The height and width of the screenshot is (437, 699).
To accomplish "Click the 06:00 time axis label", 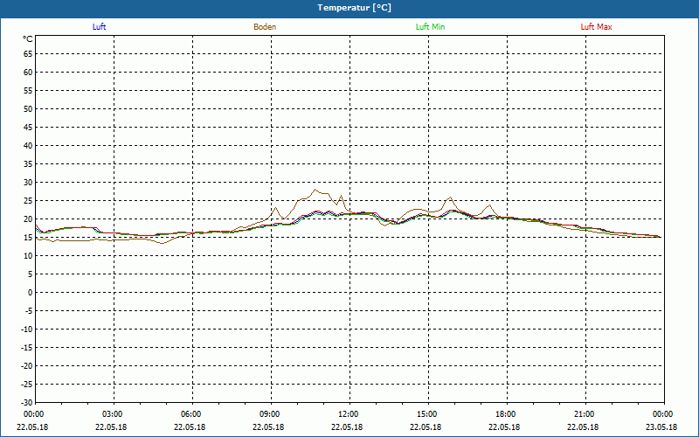I will tap(191, 414).
